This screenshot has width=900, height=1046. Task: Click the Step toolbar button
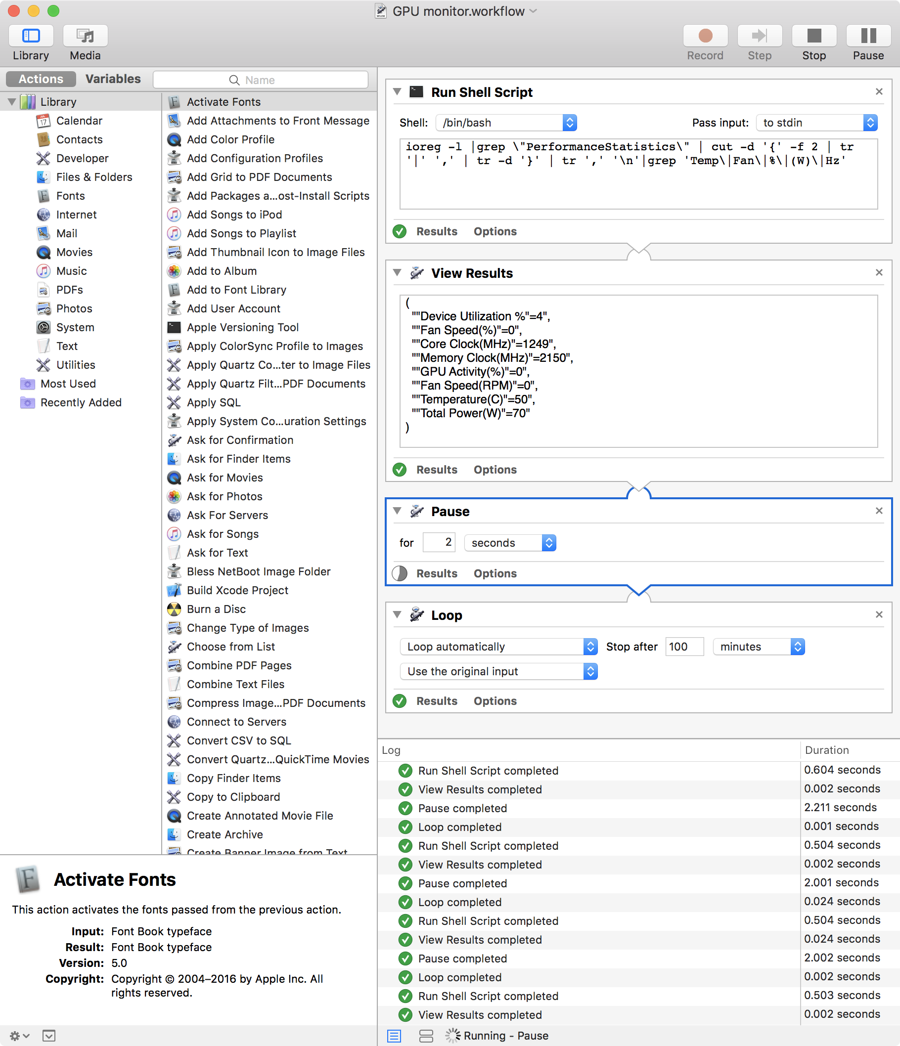tap(760, 36)
